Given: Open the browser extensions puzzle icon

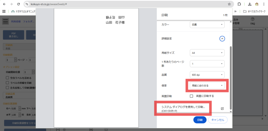Looking at the screenshot, I should [x=239, y=4].
